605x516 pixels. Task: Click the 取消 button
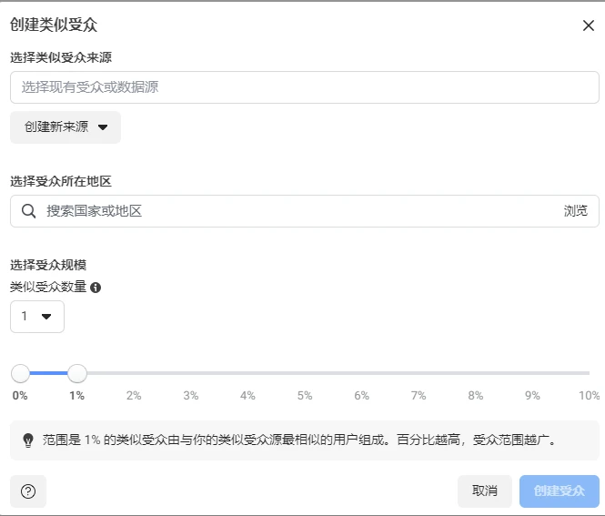click(x=485, y=491)
